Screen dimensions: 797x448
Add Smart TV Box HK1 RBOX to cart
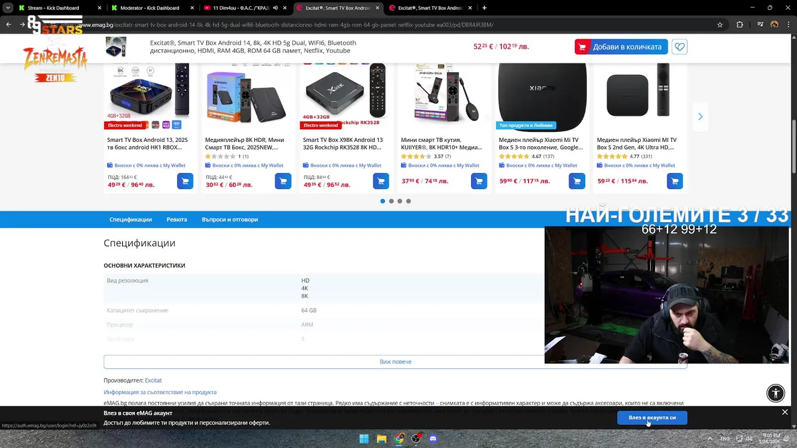[x=185, y=181]
